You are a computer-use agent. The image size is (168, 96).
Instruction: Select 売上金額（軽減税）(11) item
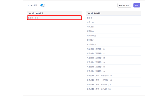pyautogui.click(x=113, y=58)
